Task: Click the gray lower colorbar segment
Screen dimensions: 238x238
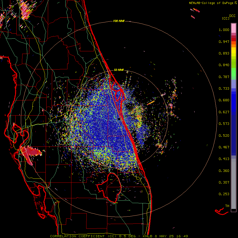Action: click(x=234, y=184)
